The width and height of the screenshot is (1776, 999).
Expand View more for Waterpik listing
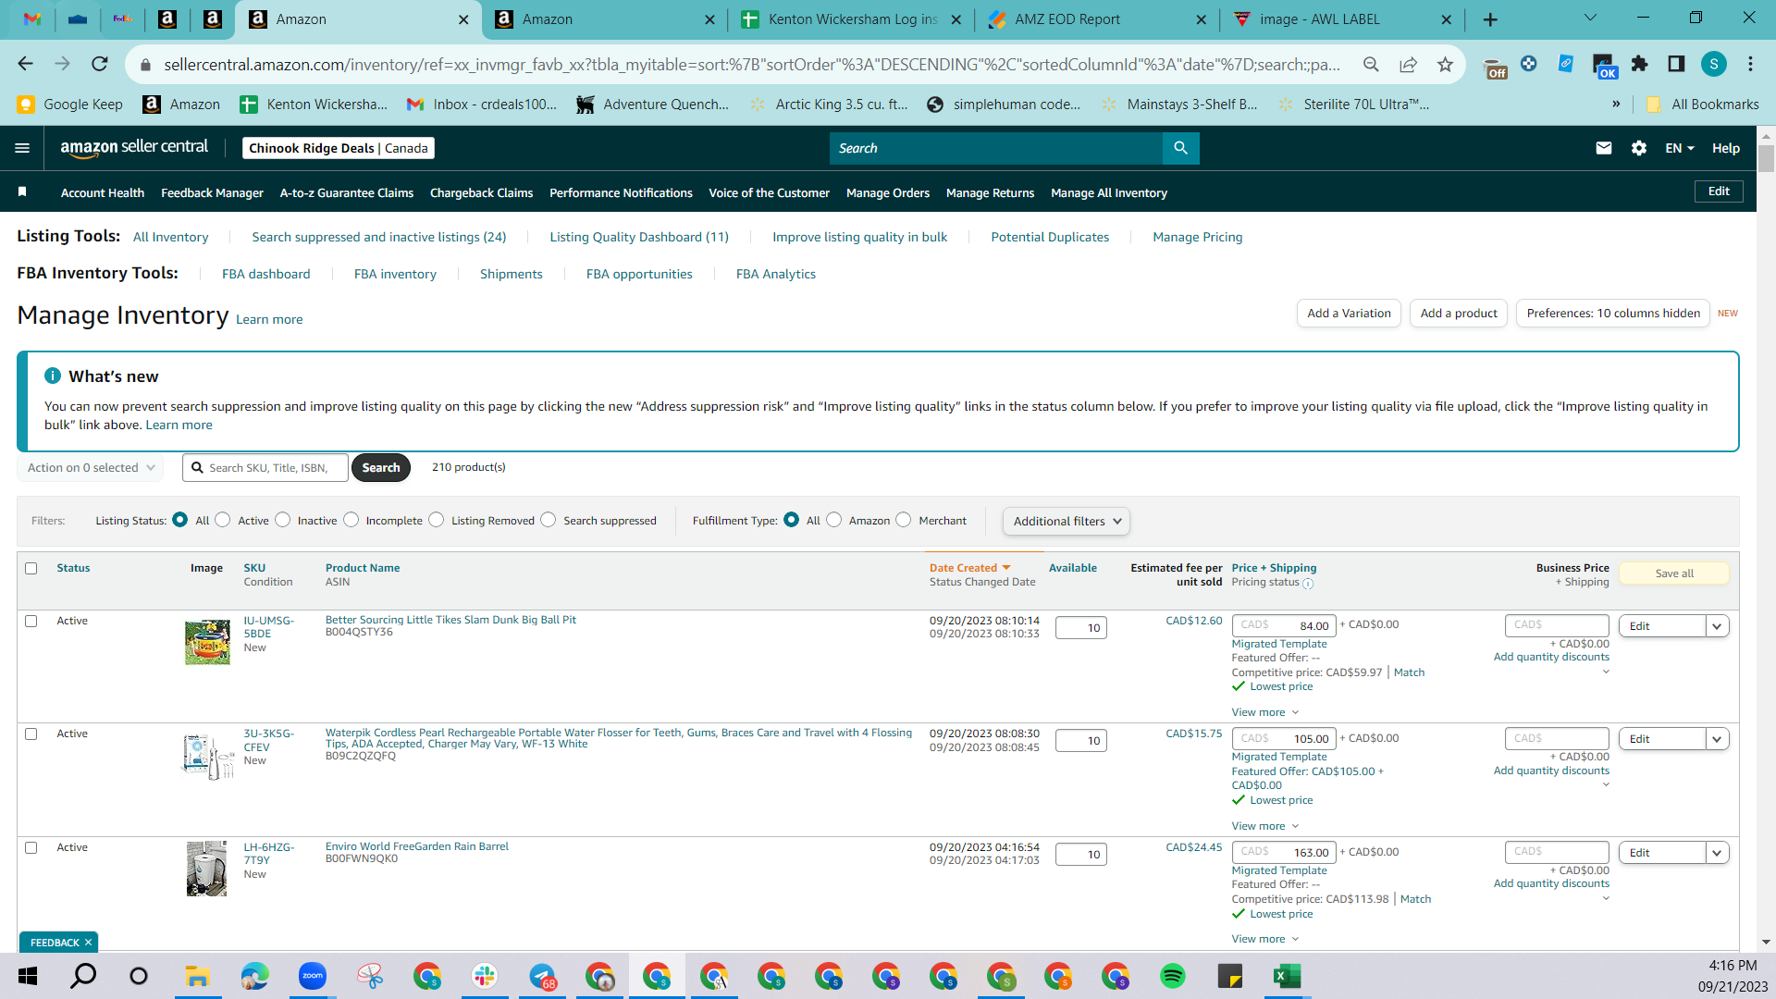tap(1265, 826)
